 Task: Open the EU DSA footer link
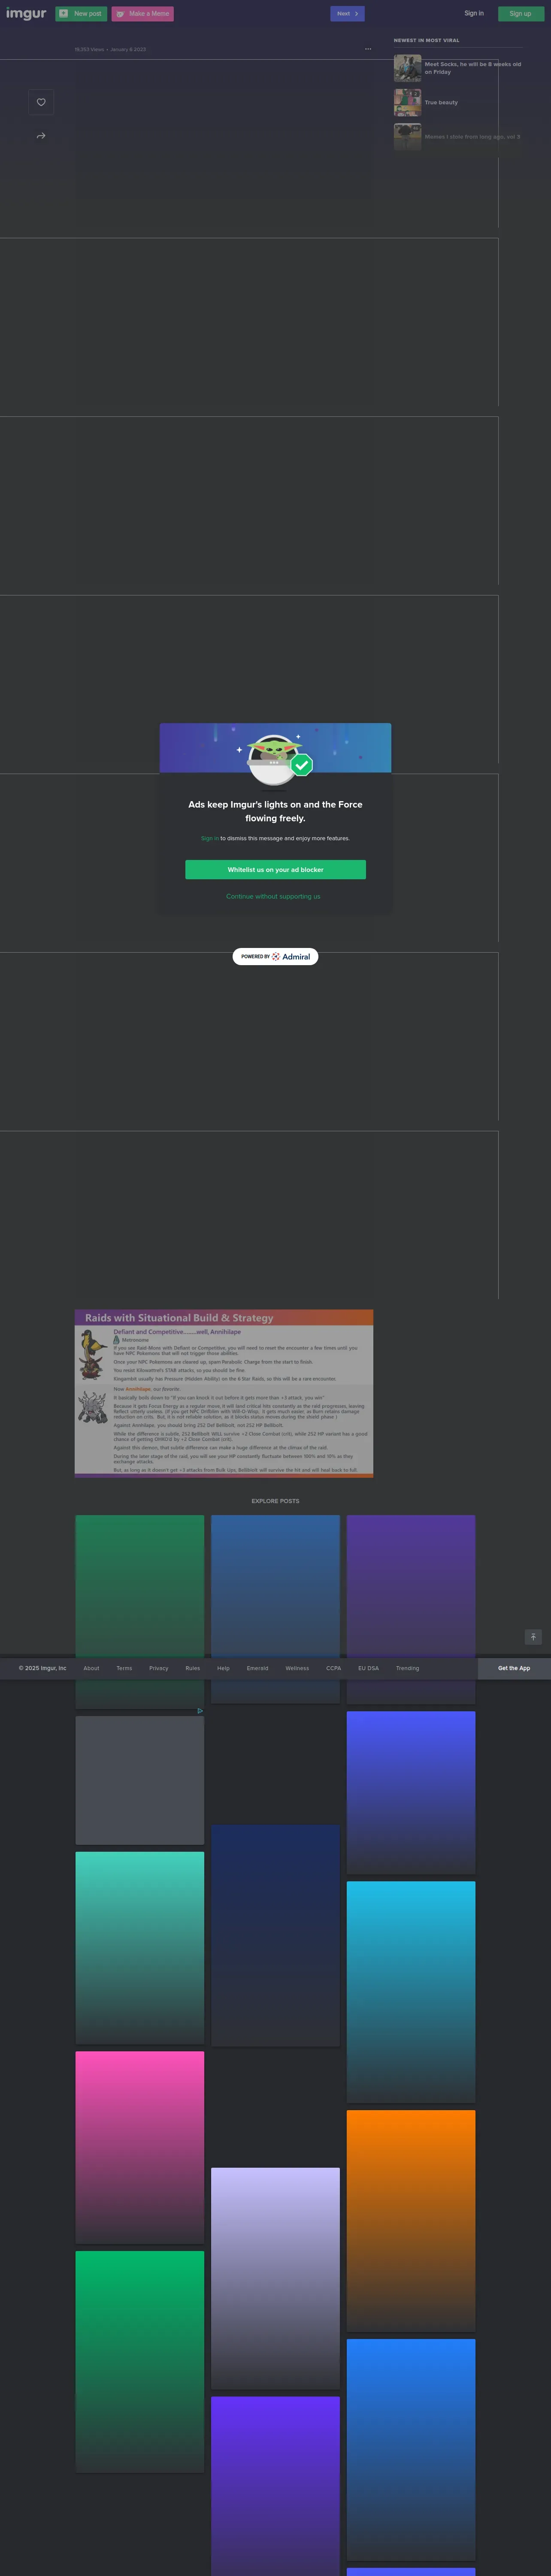(x=369, y=1668)
